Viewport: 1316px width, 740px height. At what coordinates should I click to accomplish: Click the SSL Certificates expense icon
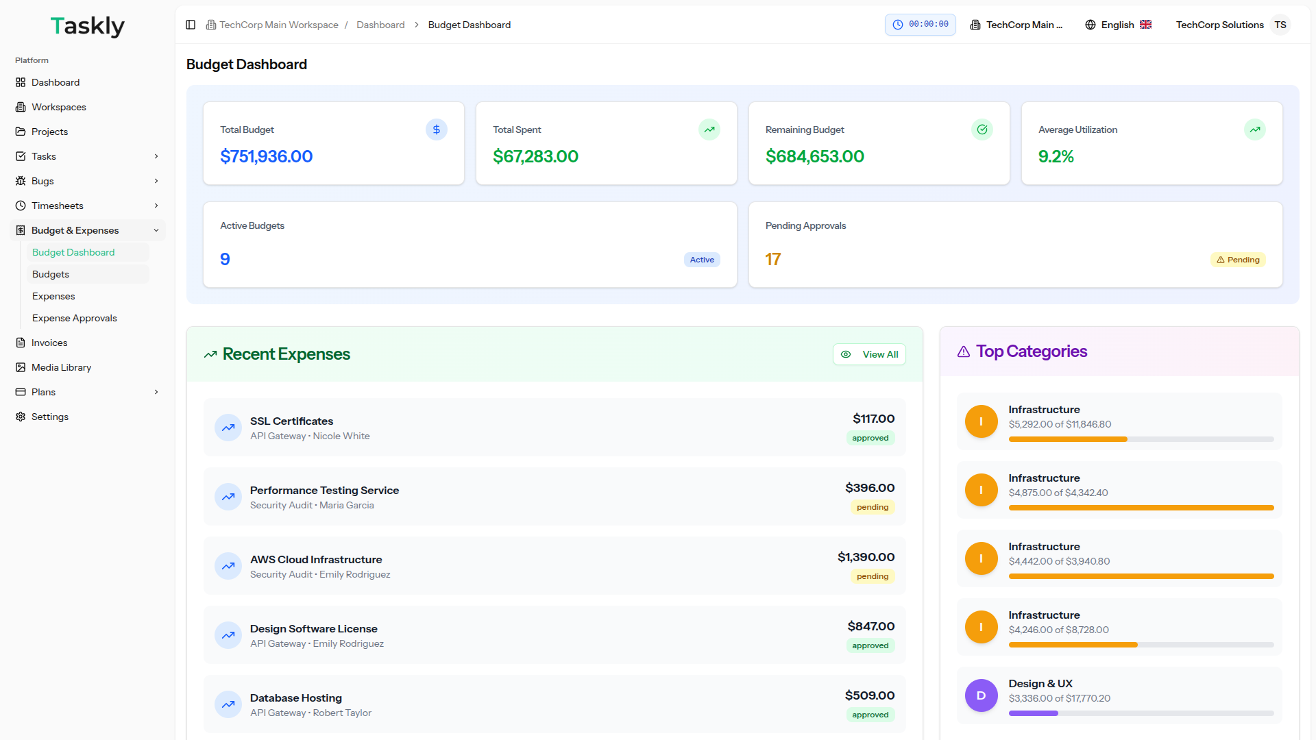[x=228, y=428]
